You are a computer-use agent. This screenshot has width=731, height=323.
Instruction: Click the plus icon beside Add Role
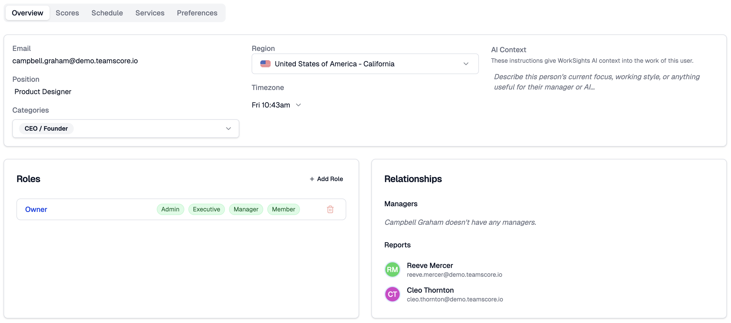tap(312, 179)
